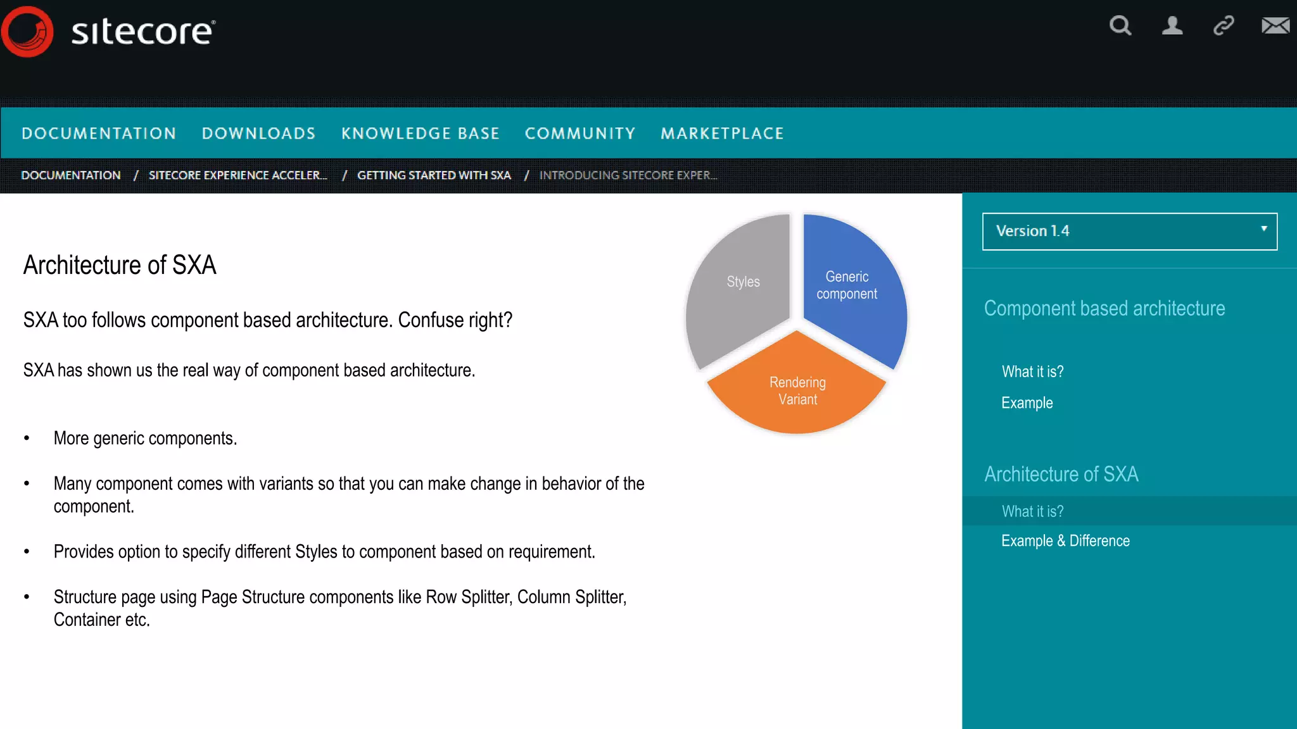This screenshot has height=729, width=1297.
Task: Go to Knowledge Base section
Action: [x=421, y=134]
